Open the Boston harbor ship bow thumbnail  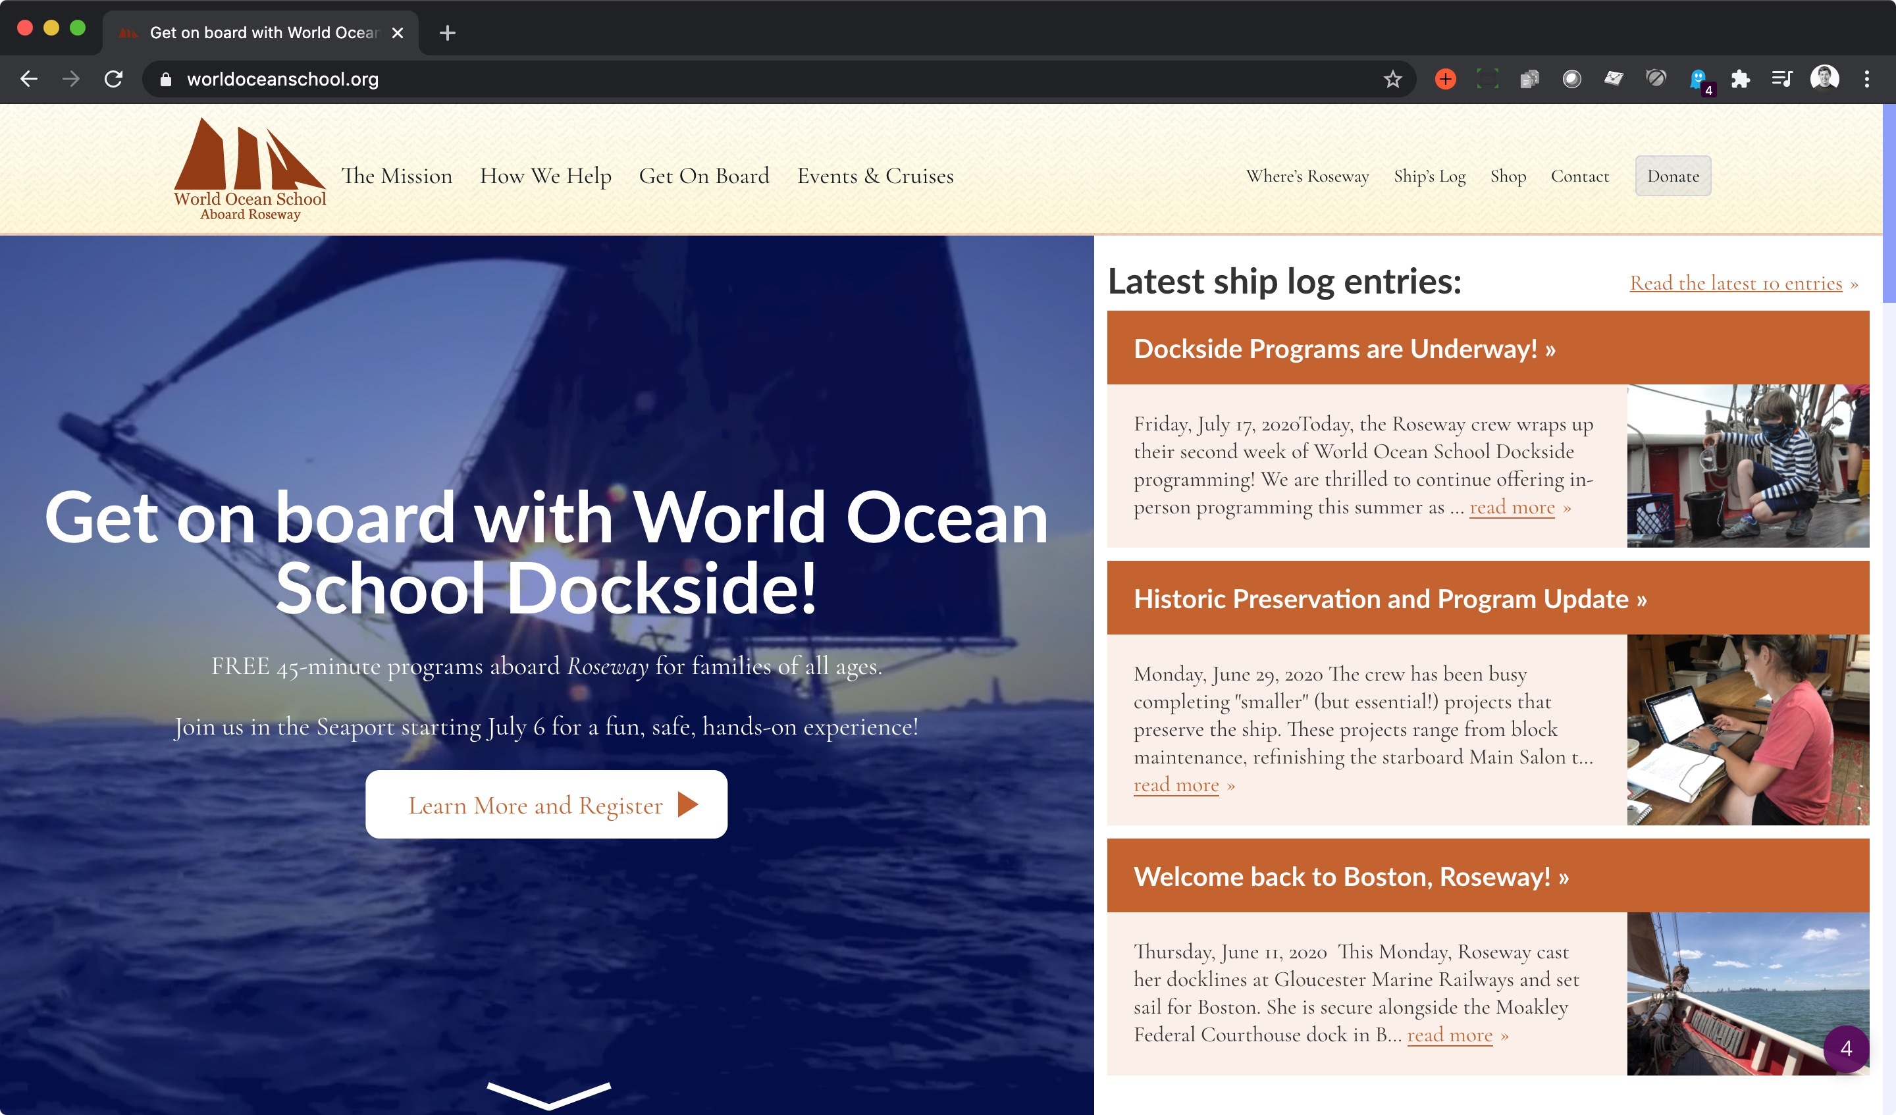click(1748, 994)
